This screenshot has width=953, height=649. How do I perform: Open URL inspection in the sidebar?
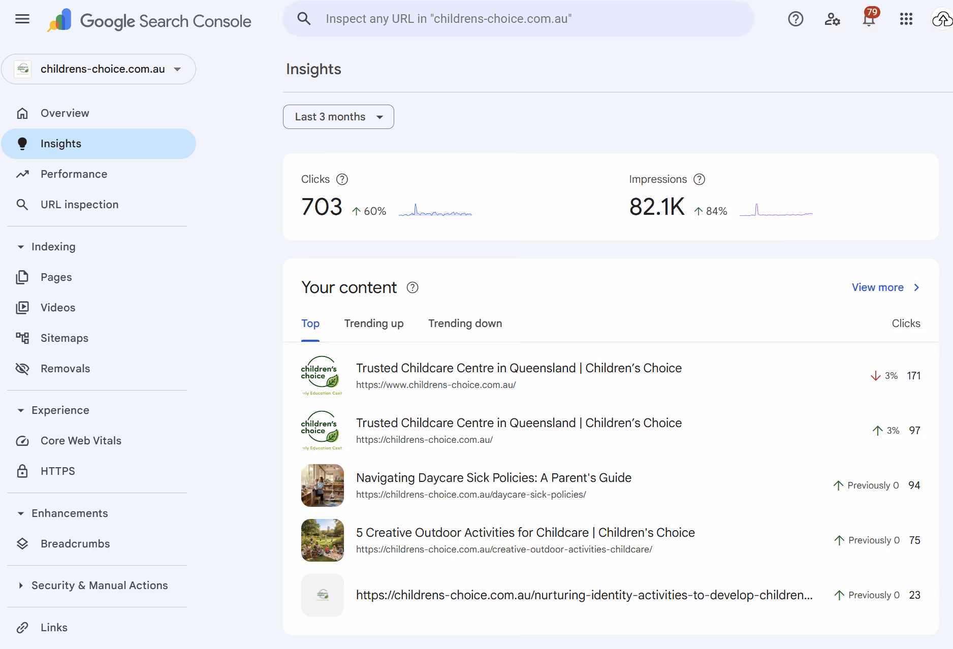pyautogui.click(x=99, y=205)
